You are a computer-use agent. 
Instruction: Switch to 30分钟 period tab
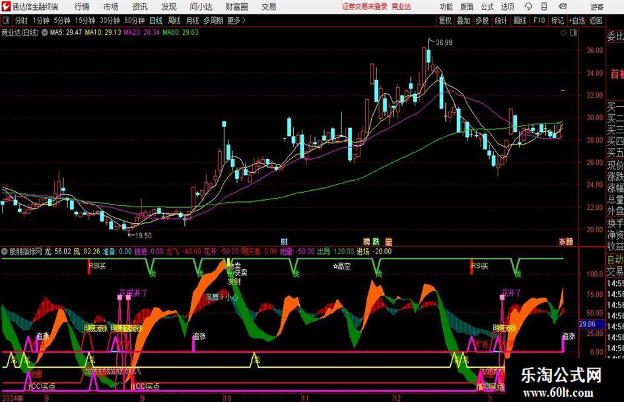[x=110, y=20]
